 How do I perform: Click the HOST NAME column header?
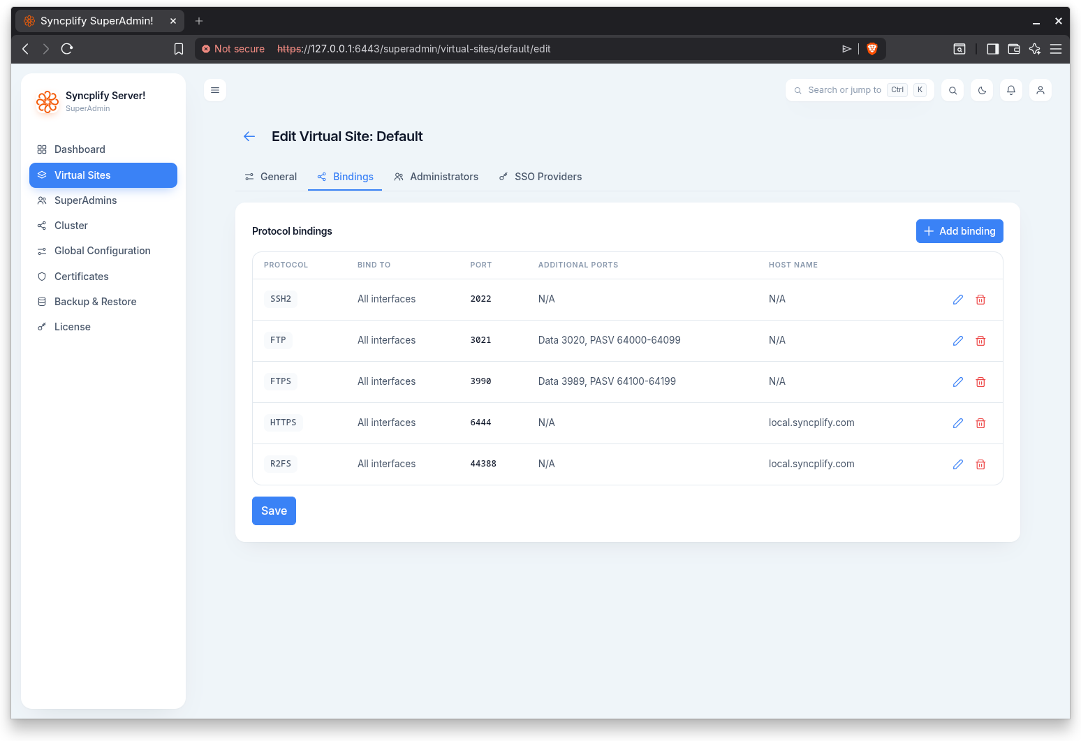pyautogui.click(x=793, y=265)
